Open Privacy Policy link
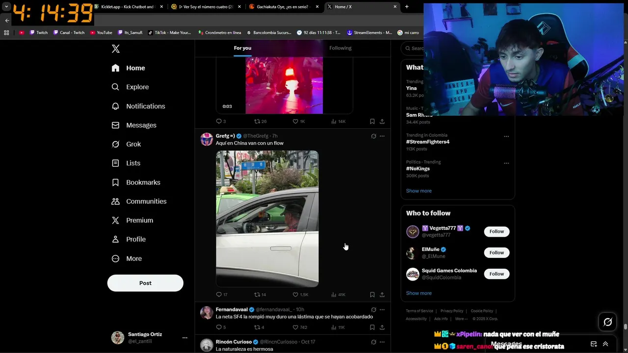Viewport: 628px width, 353px height. tap(452, 311)
